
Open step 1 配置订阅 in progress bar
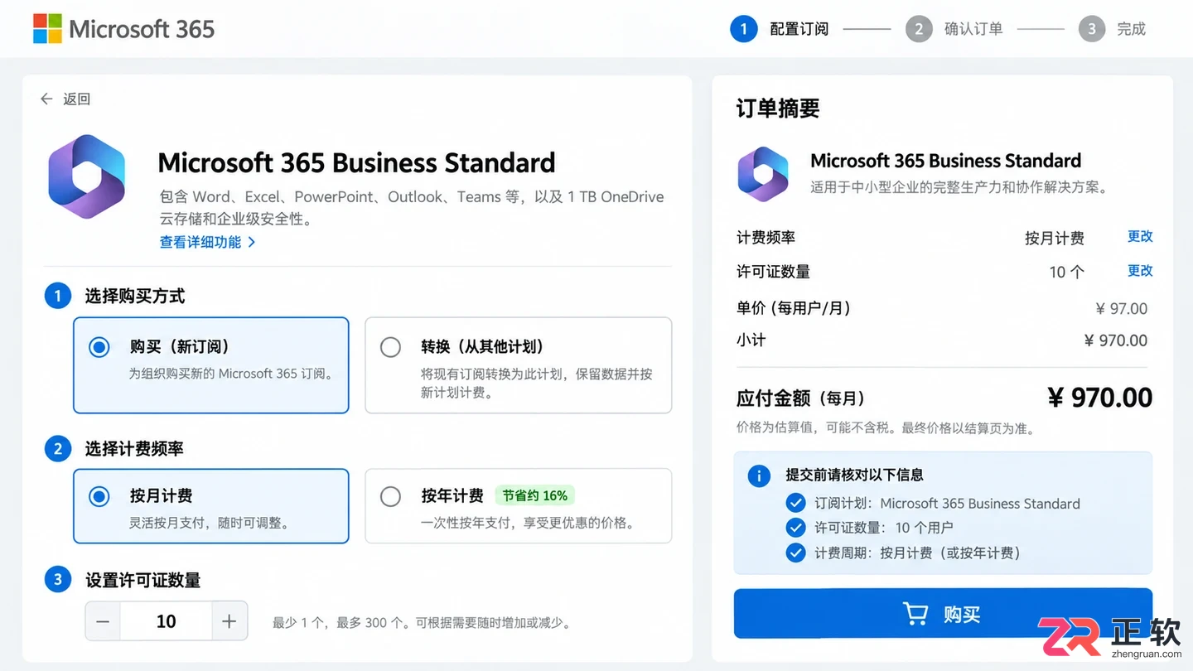(779, 29)
